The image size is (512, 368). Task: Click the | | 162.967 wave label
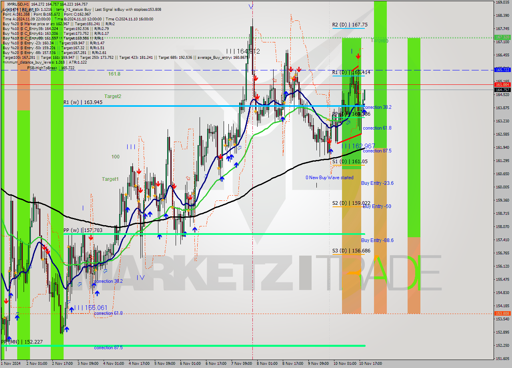tap(358, 146)
